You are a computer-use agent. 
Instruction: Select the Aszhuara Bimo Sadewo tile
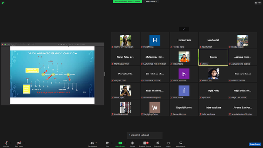pyautogui.click(x=242, y=57)
